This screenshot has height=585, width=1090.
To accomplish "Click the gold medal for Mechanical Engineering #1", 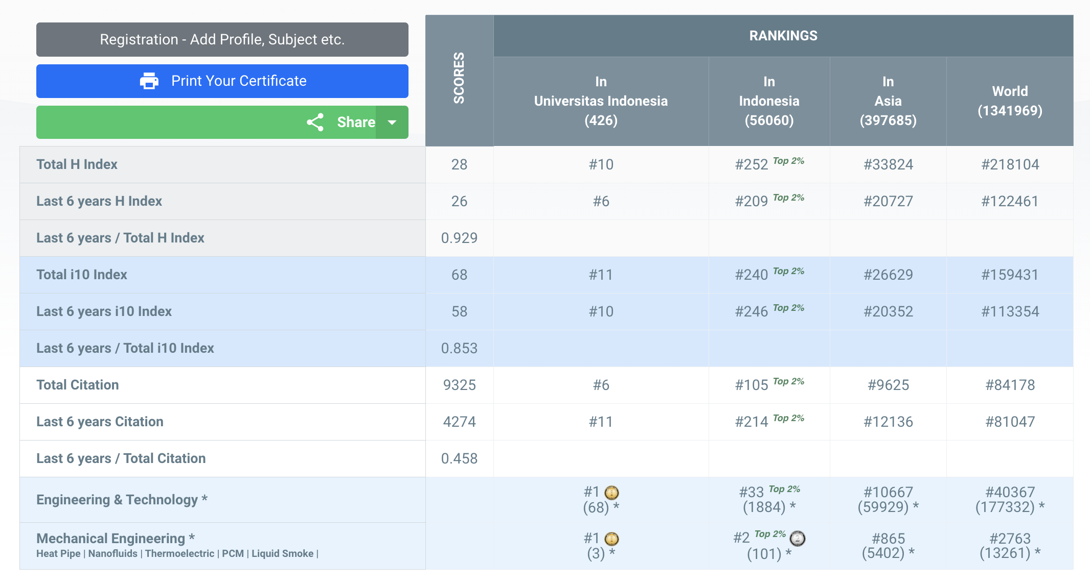I will [x=611, y=539].
